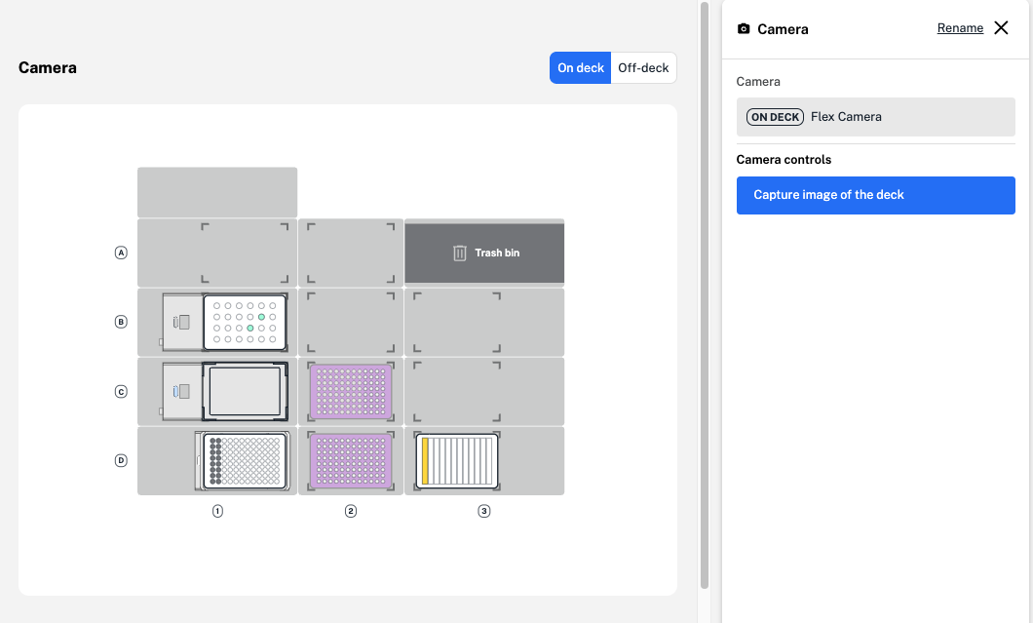Click the Flex Camera field
The height and width of the screenshot is (623, 1033).
[875, 117]
